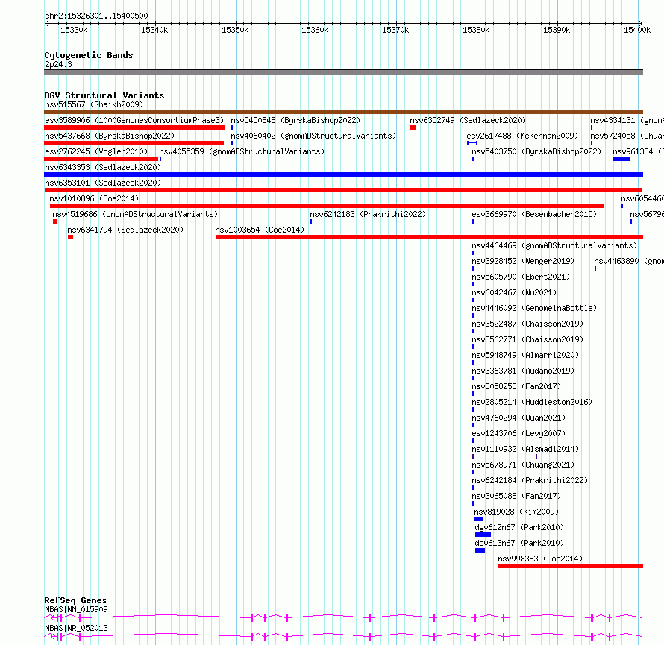Click the nsv6343353 (Sedlazeck2020) label

click(103, 167)
